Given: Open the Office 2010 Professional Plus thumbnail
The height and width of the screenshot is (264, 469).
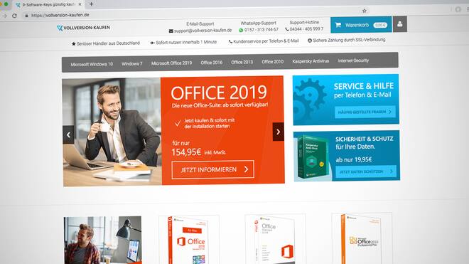Looking at the screenshot, I should coord(362,238).
